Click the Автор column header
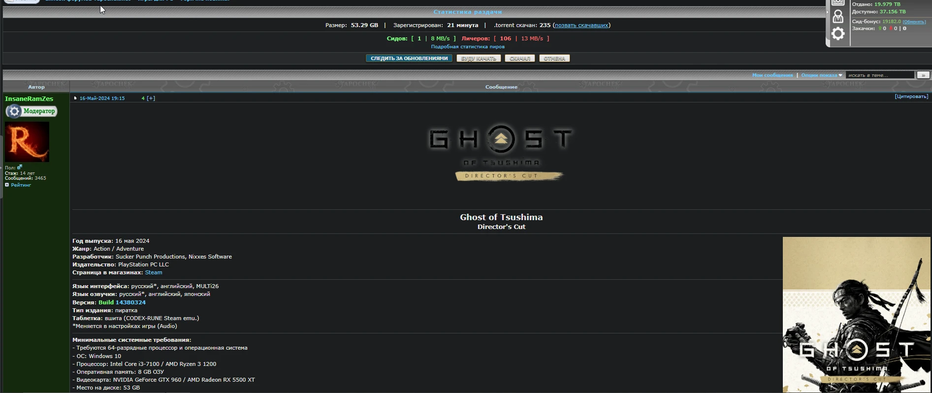 [x=36, y=87]
